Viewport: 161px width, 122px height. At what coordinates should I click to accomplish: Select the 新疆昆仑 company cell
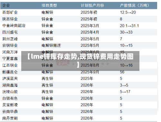[x=10, y=72]
